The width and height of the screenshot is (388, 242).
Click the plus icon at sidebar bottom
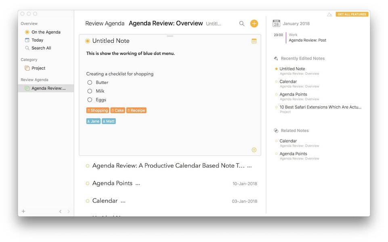click(x=23, y=211)
